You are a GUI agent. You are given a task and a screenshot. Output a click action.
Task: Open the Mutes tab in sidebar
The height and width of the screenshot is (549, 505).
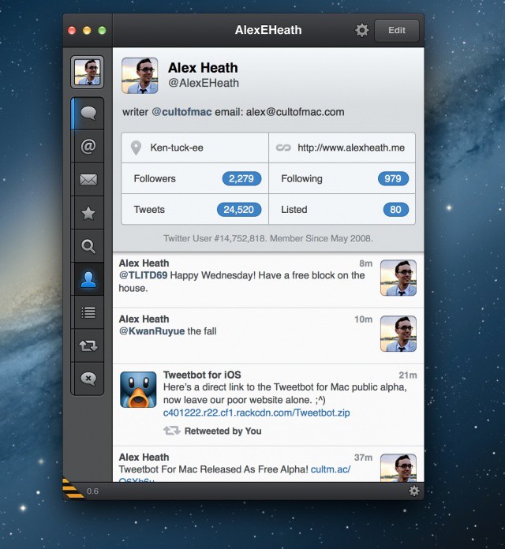point(88,379)
